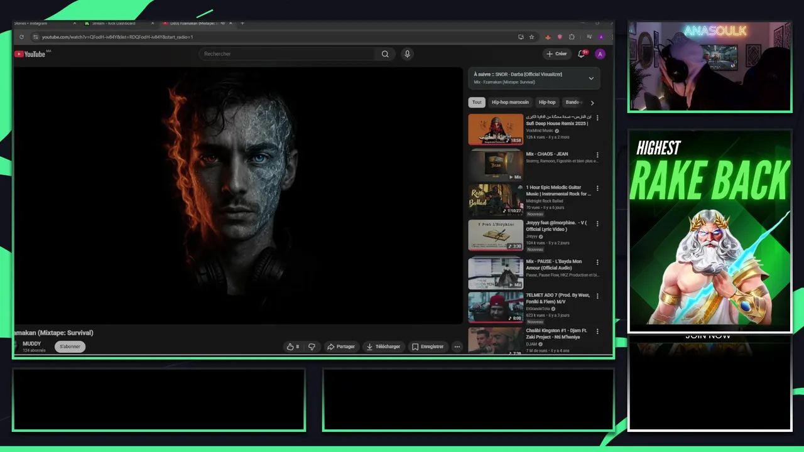This screenshot has height=452, width=804.
Task: Open the site information icon in the address bar
Action: (36, 37)
